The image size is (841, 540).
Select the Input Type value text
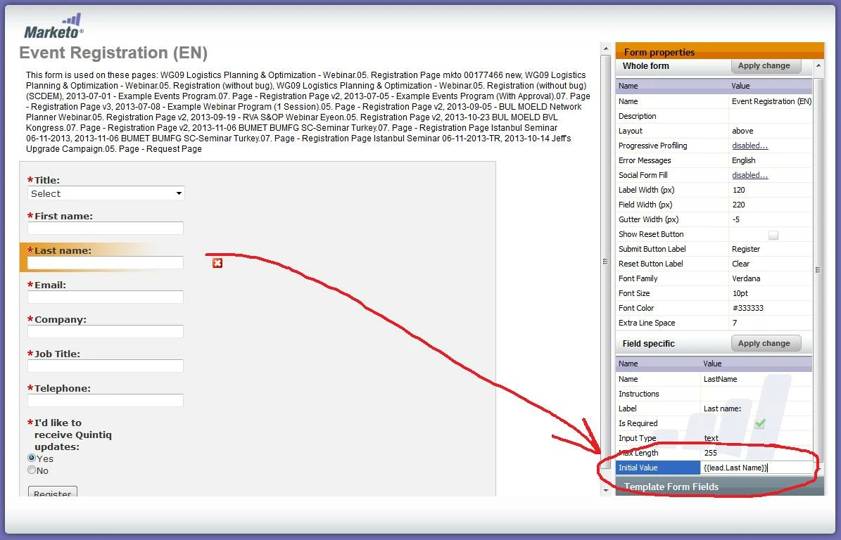[x=712, y=438]
